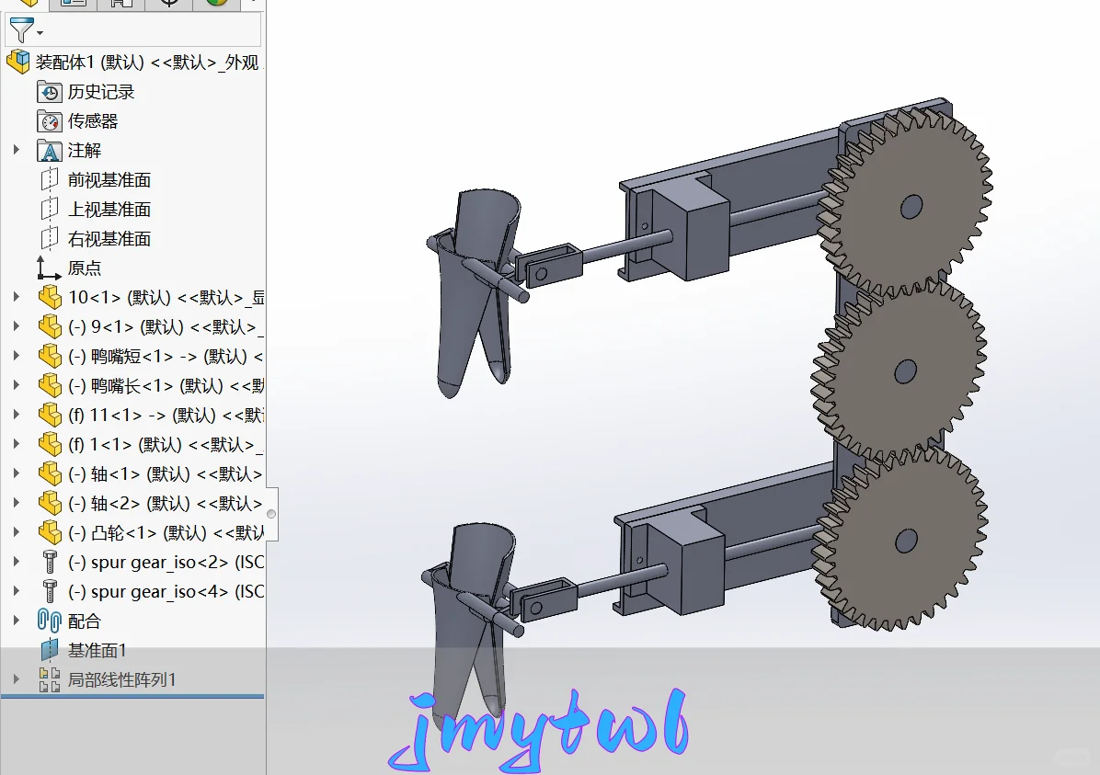Open the filter dropdown arrow
Image resolution: width=1100 pixels, height=775 pixels.
coord(39,32)
